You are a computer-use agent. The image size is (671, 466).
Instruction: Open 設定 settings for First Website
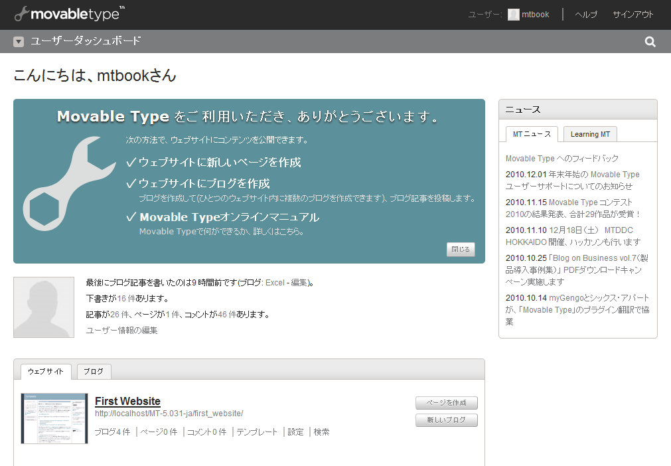click(295, 432)
